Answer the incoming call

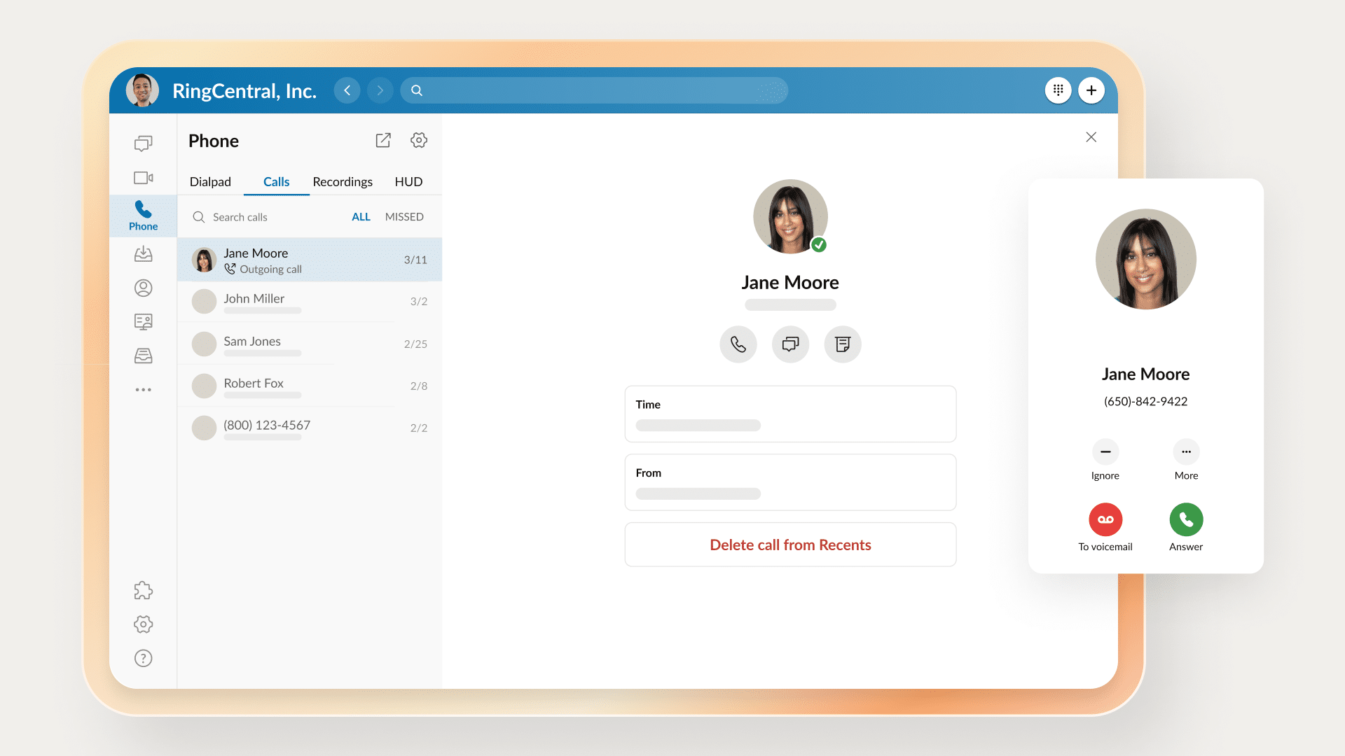tap(1186, 520)
